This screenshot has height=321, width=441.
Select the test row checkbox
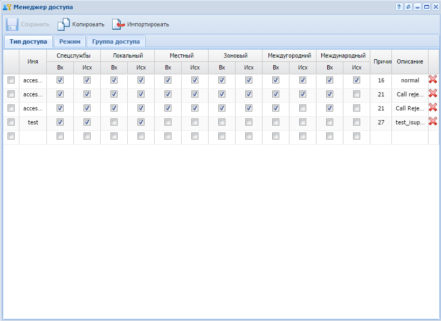click(11, 122)
